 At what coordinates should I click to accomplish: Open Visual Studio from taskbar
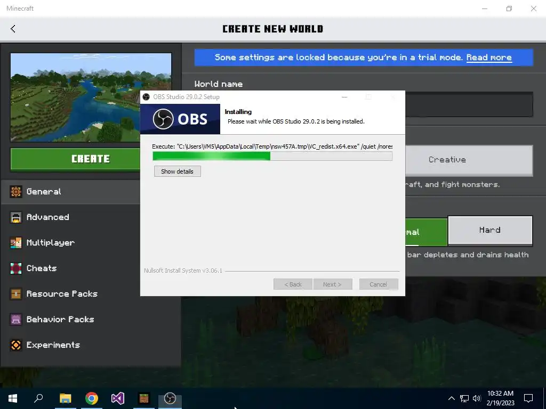[x=118, y=398]
